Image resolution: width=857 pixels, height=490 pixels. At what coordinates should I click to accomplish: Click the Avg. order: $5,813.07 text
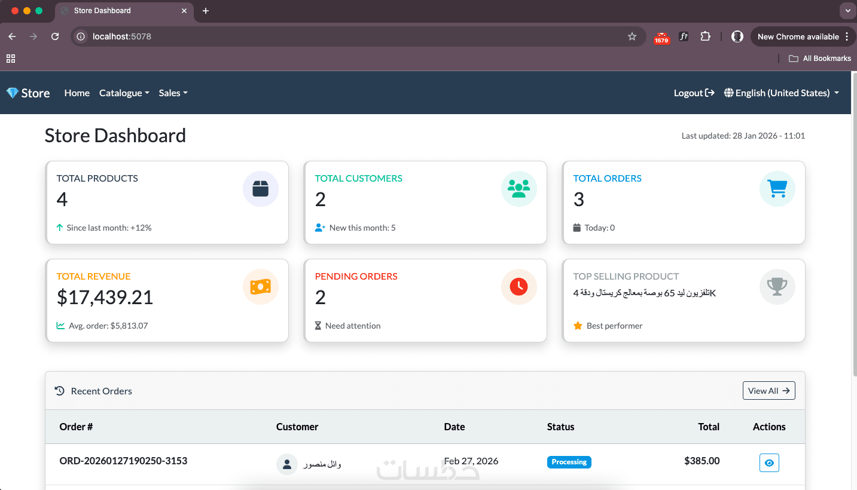pos(108,326)
